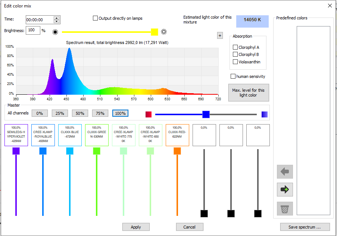The height and width of the screenshot is (236, 337).
Task: Click the blue-violet swatch on master slider
Action: click(265, 114)
